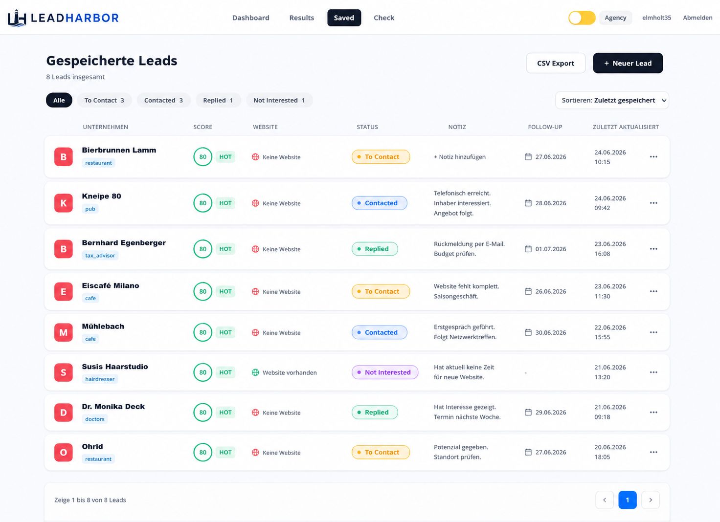Click calendar icon for Ohrid follow-up
Image resolution: width=720 pixels, height=522 pixels.
528,452
